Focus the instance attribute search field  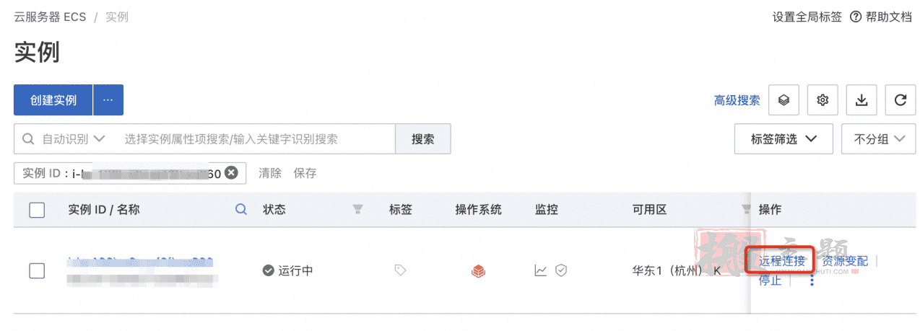point(255,138)
